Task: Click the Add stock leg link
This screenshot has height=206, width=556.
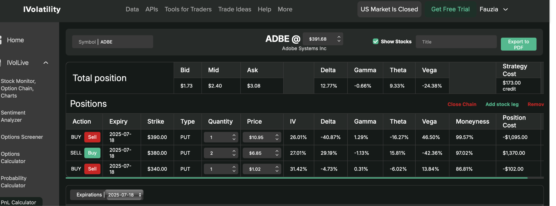Action: click(502, 104)
